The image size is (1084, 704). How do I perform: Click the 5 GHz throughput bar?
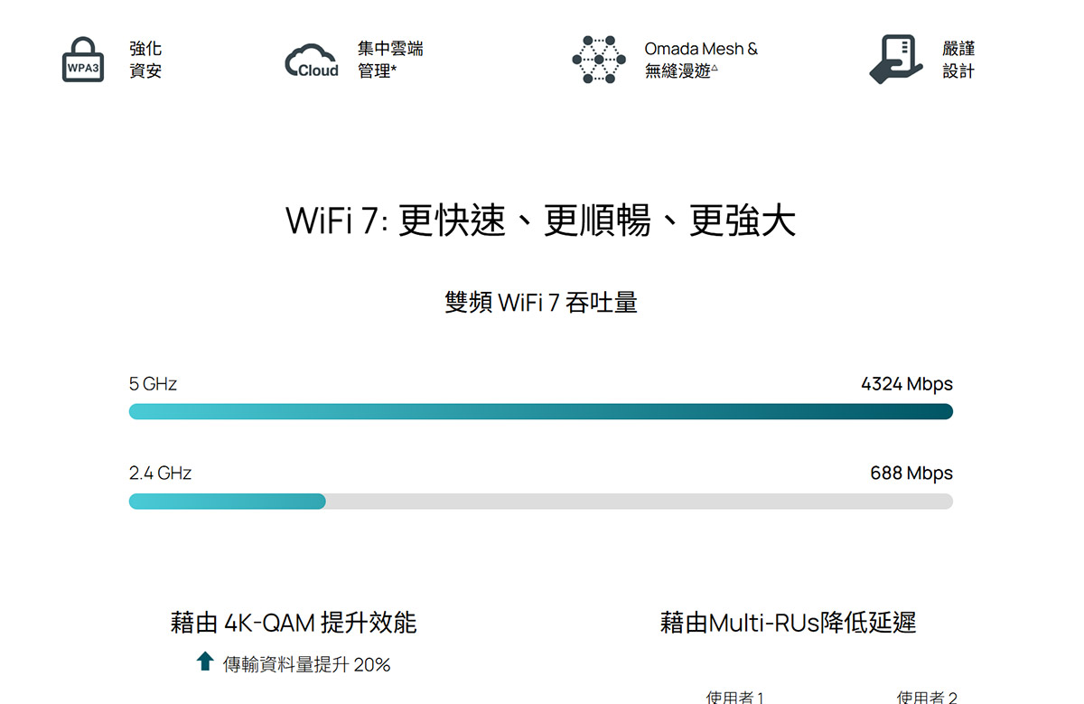click(x=541, y=411)
